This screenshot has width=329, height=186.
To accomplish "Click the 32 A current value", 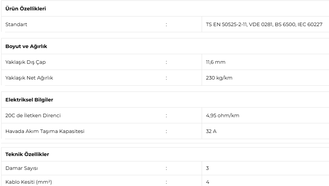I will point(211,131).
